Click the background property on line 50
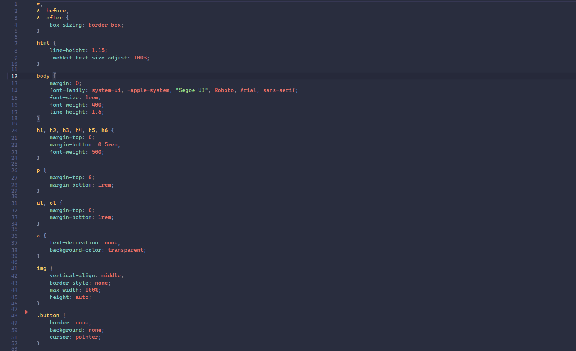Image resolution: width=576 pixels, height=351 pixels. (66, 330)
